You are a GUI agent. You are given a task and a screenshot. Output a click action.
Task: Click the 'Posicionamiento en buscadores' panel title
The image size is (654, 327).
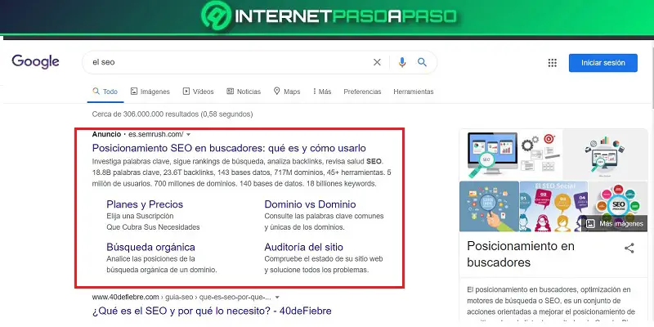pos(521,254)
